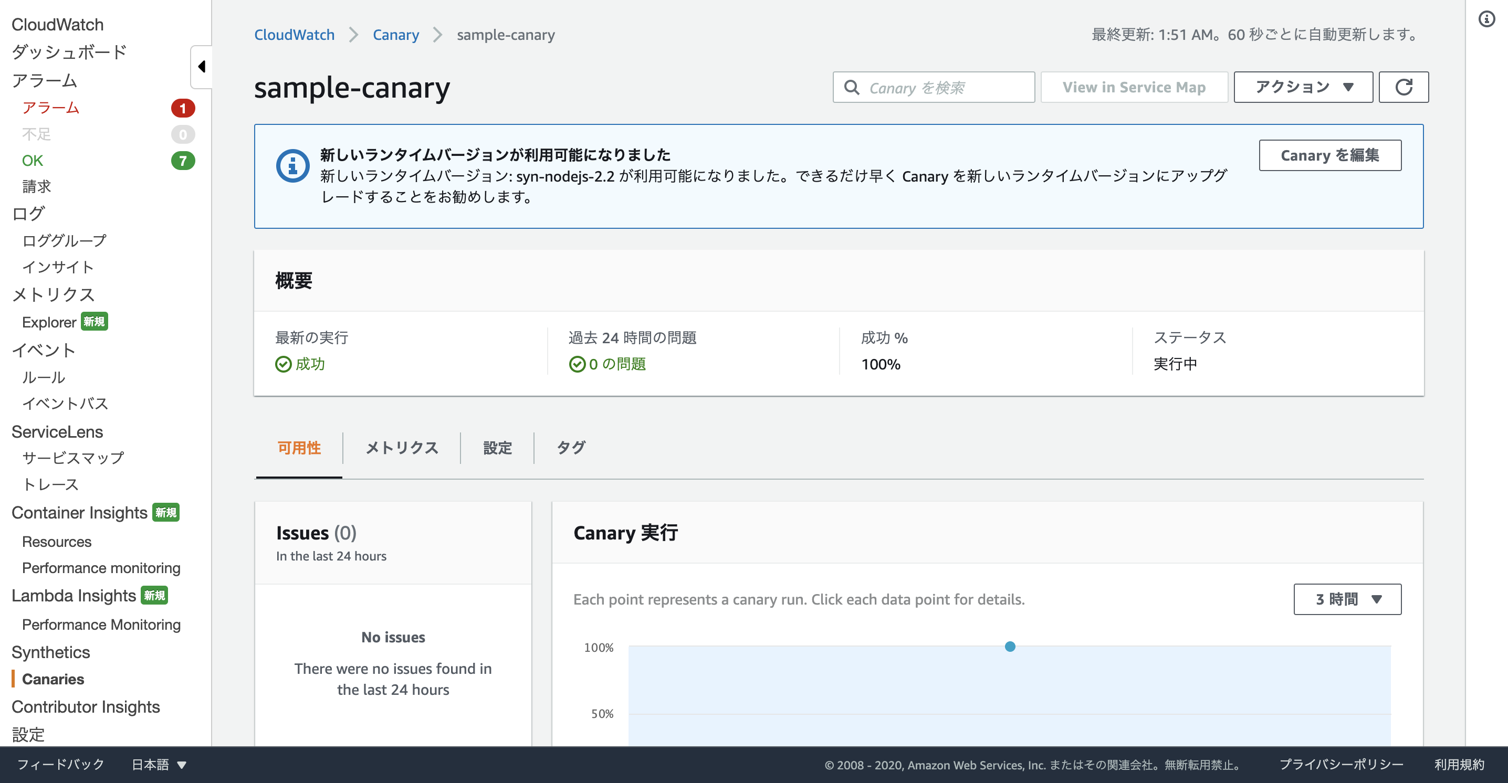This screenshot has width=1508, height=783.
Task: Click the green OK count badge 7
Action: pos(183,161)
